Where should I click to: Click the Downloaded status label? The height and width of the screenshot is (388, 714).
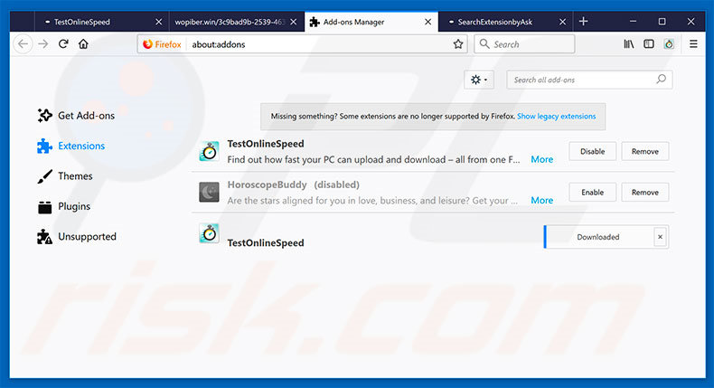[x=598, y=237]
